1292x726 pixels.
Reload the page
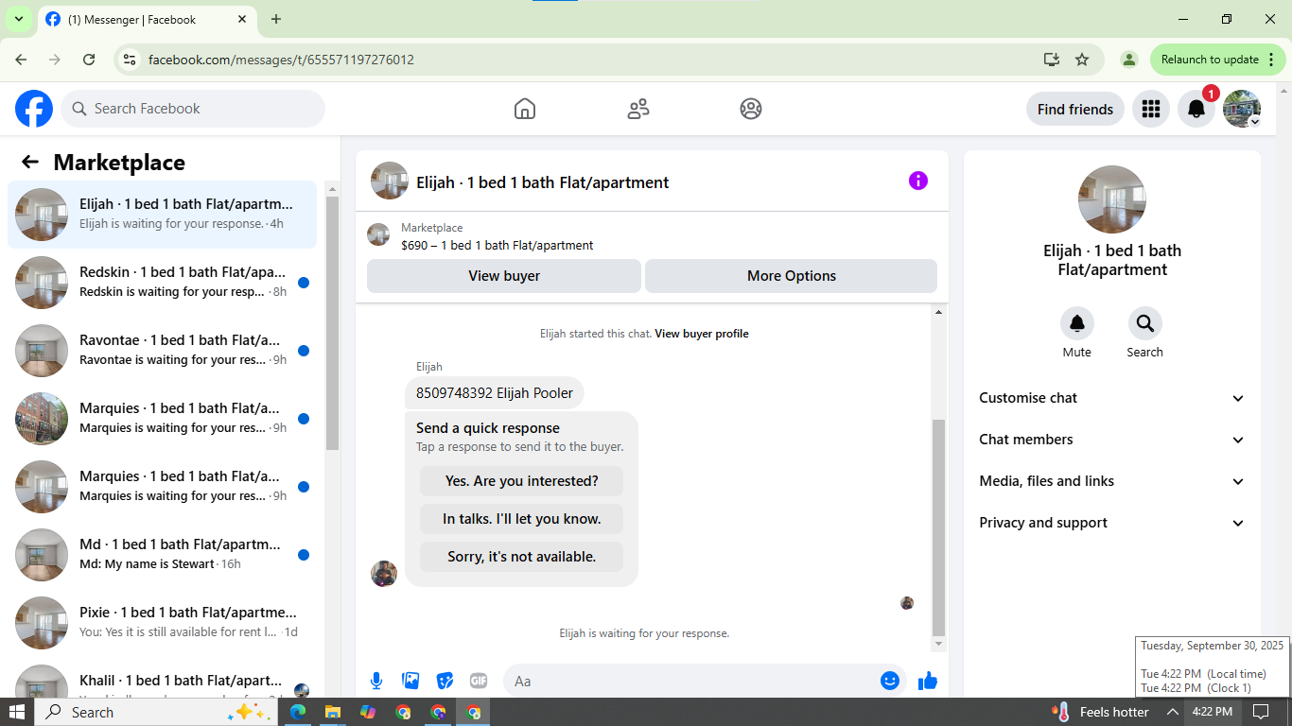(89, 60)
